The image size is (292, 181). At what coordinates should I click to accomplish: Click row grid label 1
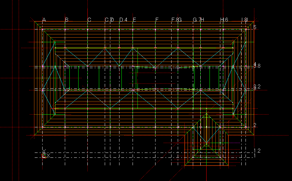tap(255, 155)
